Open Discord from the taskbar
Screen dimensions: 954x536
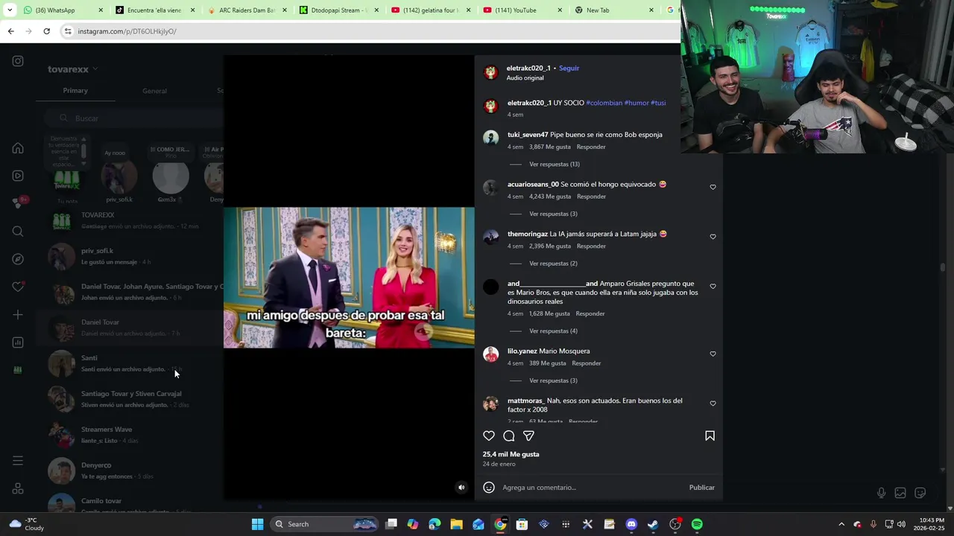[631, 524]
